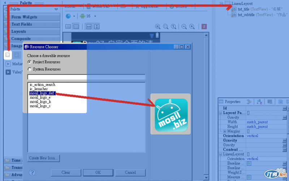This screenshot has width=289, height=181.
Task: Click the horizontal rows layout view icon
Action: pos(76,27)
